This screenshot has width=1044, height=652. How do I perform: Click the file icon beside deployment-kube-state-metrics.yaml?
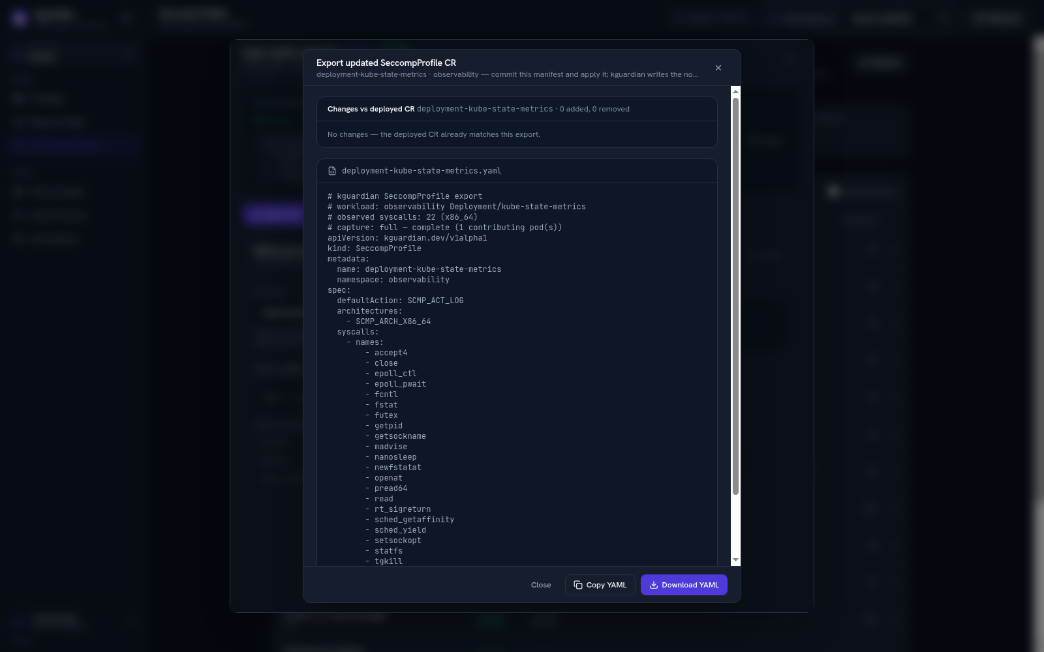click(x=332, y=171)
